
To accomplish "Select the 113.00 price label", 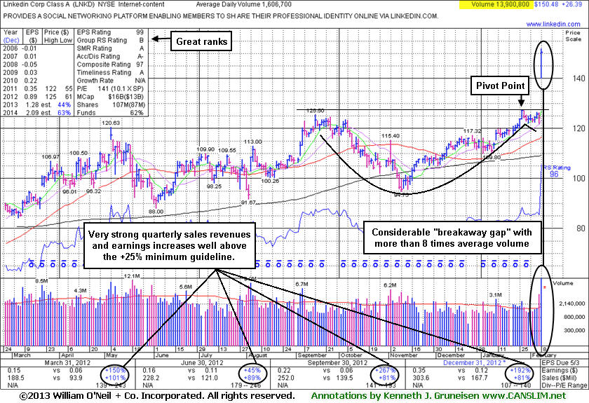I will tap(253, 142).
